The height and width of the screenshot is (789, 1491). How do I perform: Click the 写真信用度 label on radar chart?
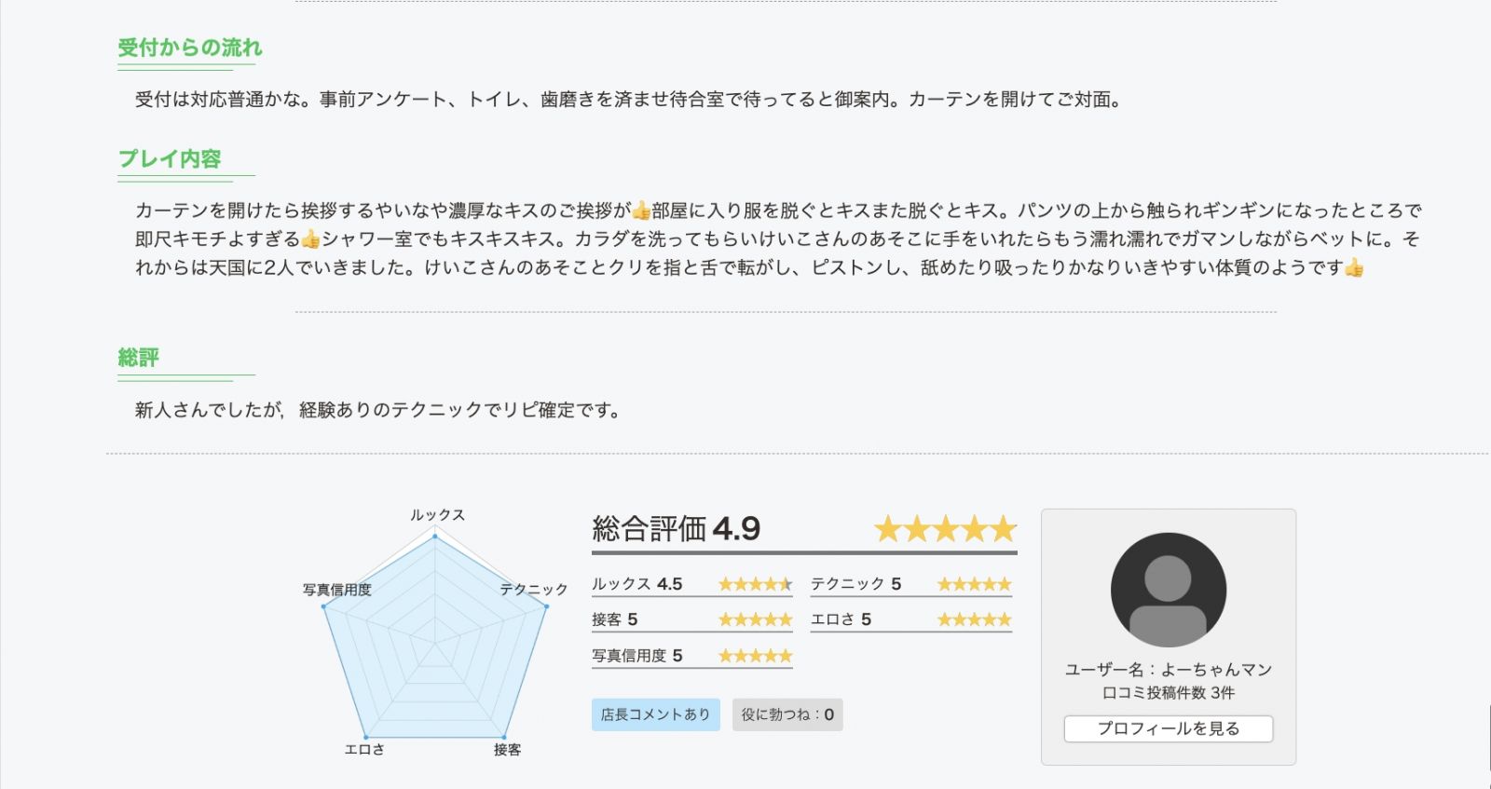pos(336,590)
